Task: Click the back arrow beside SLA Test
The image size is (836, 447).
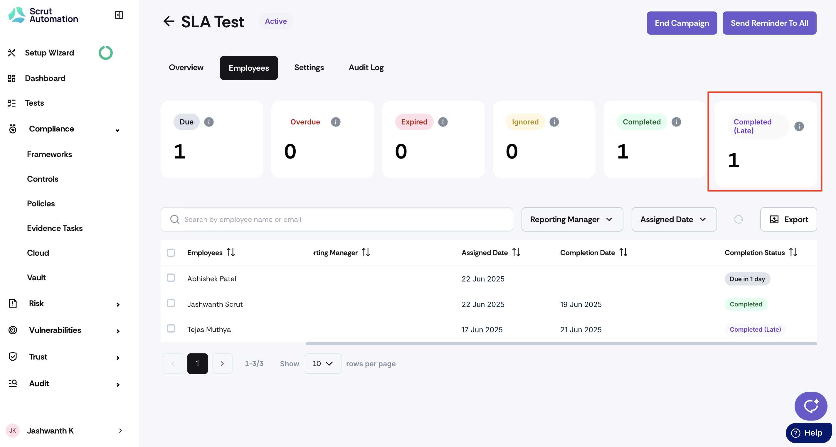Action: [x=169, y=21]
